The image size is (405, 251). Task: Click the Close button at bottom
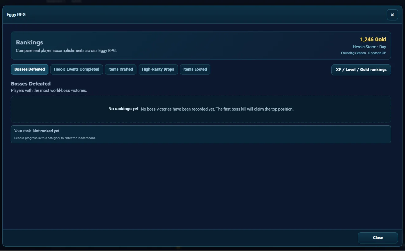click(378, 238)
